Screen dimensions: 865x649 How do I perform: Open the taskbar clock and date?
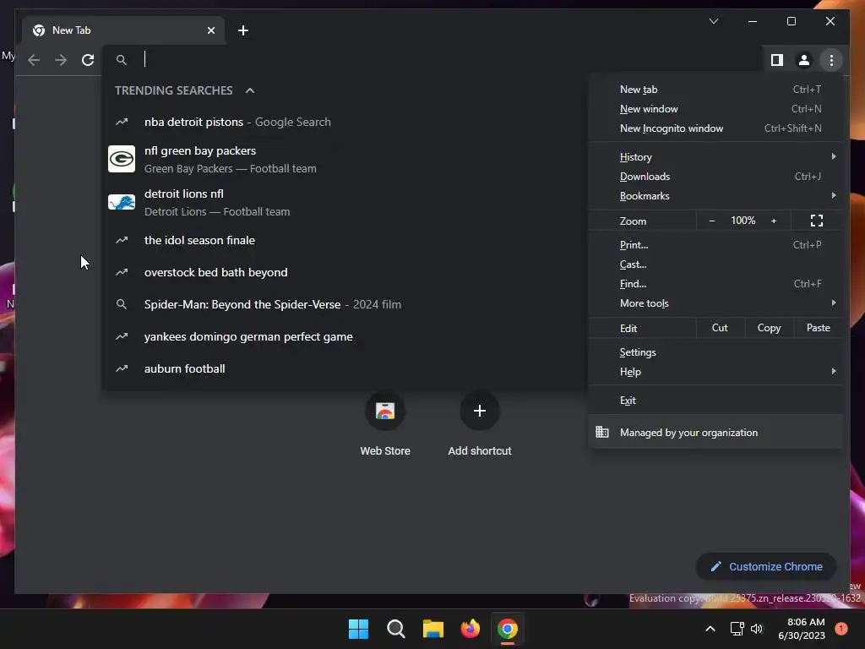(x=802, y=629)
